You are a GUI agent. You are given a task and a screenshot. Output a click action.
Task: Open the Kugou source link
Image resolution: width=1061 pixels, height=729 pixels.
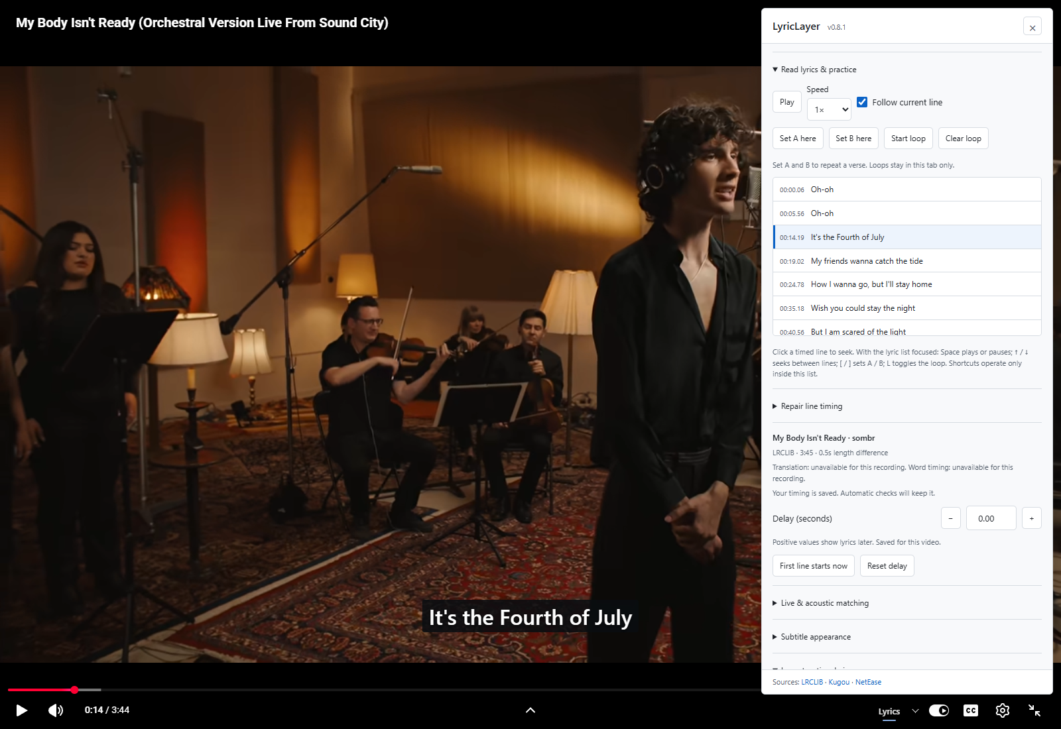coord(839,682)
